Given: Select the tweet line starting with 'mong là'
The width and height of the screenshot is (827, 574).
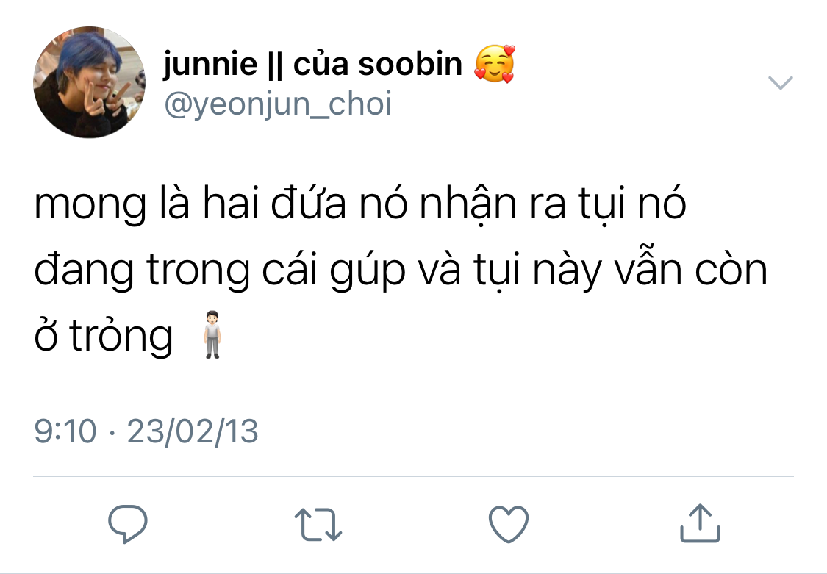Looking at the screenshot, I should (360, 204).
